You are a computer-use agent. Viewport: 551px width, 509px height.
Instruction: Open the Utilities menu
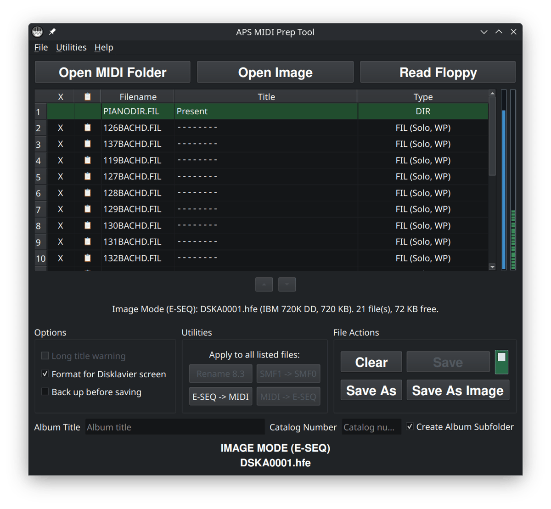[71, 47]
